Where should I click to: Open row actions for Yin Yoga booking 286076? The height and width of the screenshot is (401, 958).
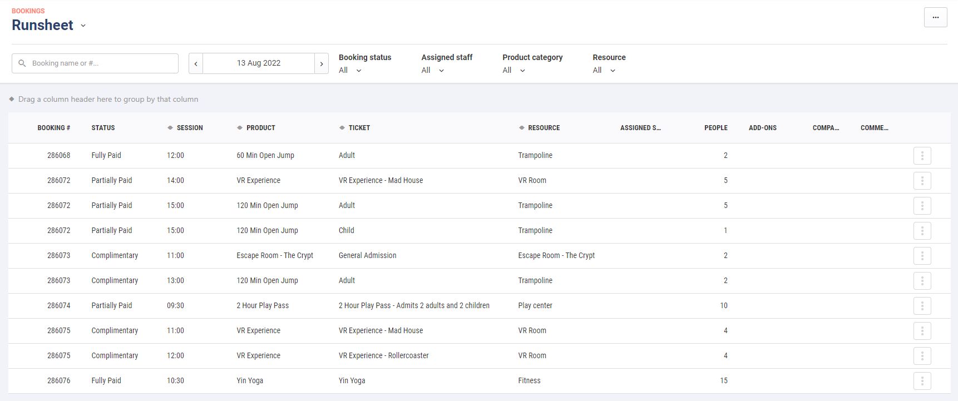[922, 381]
